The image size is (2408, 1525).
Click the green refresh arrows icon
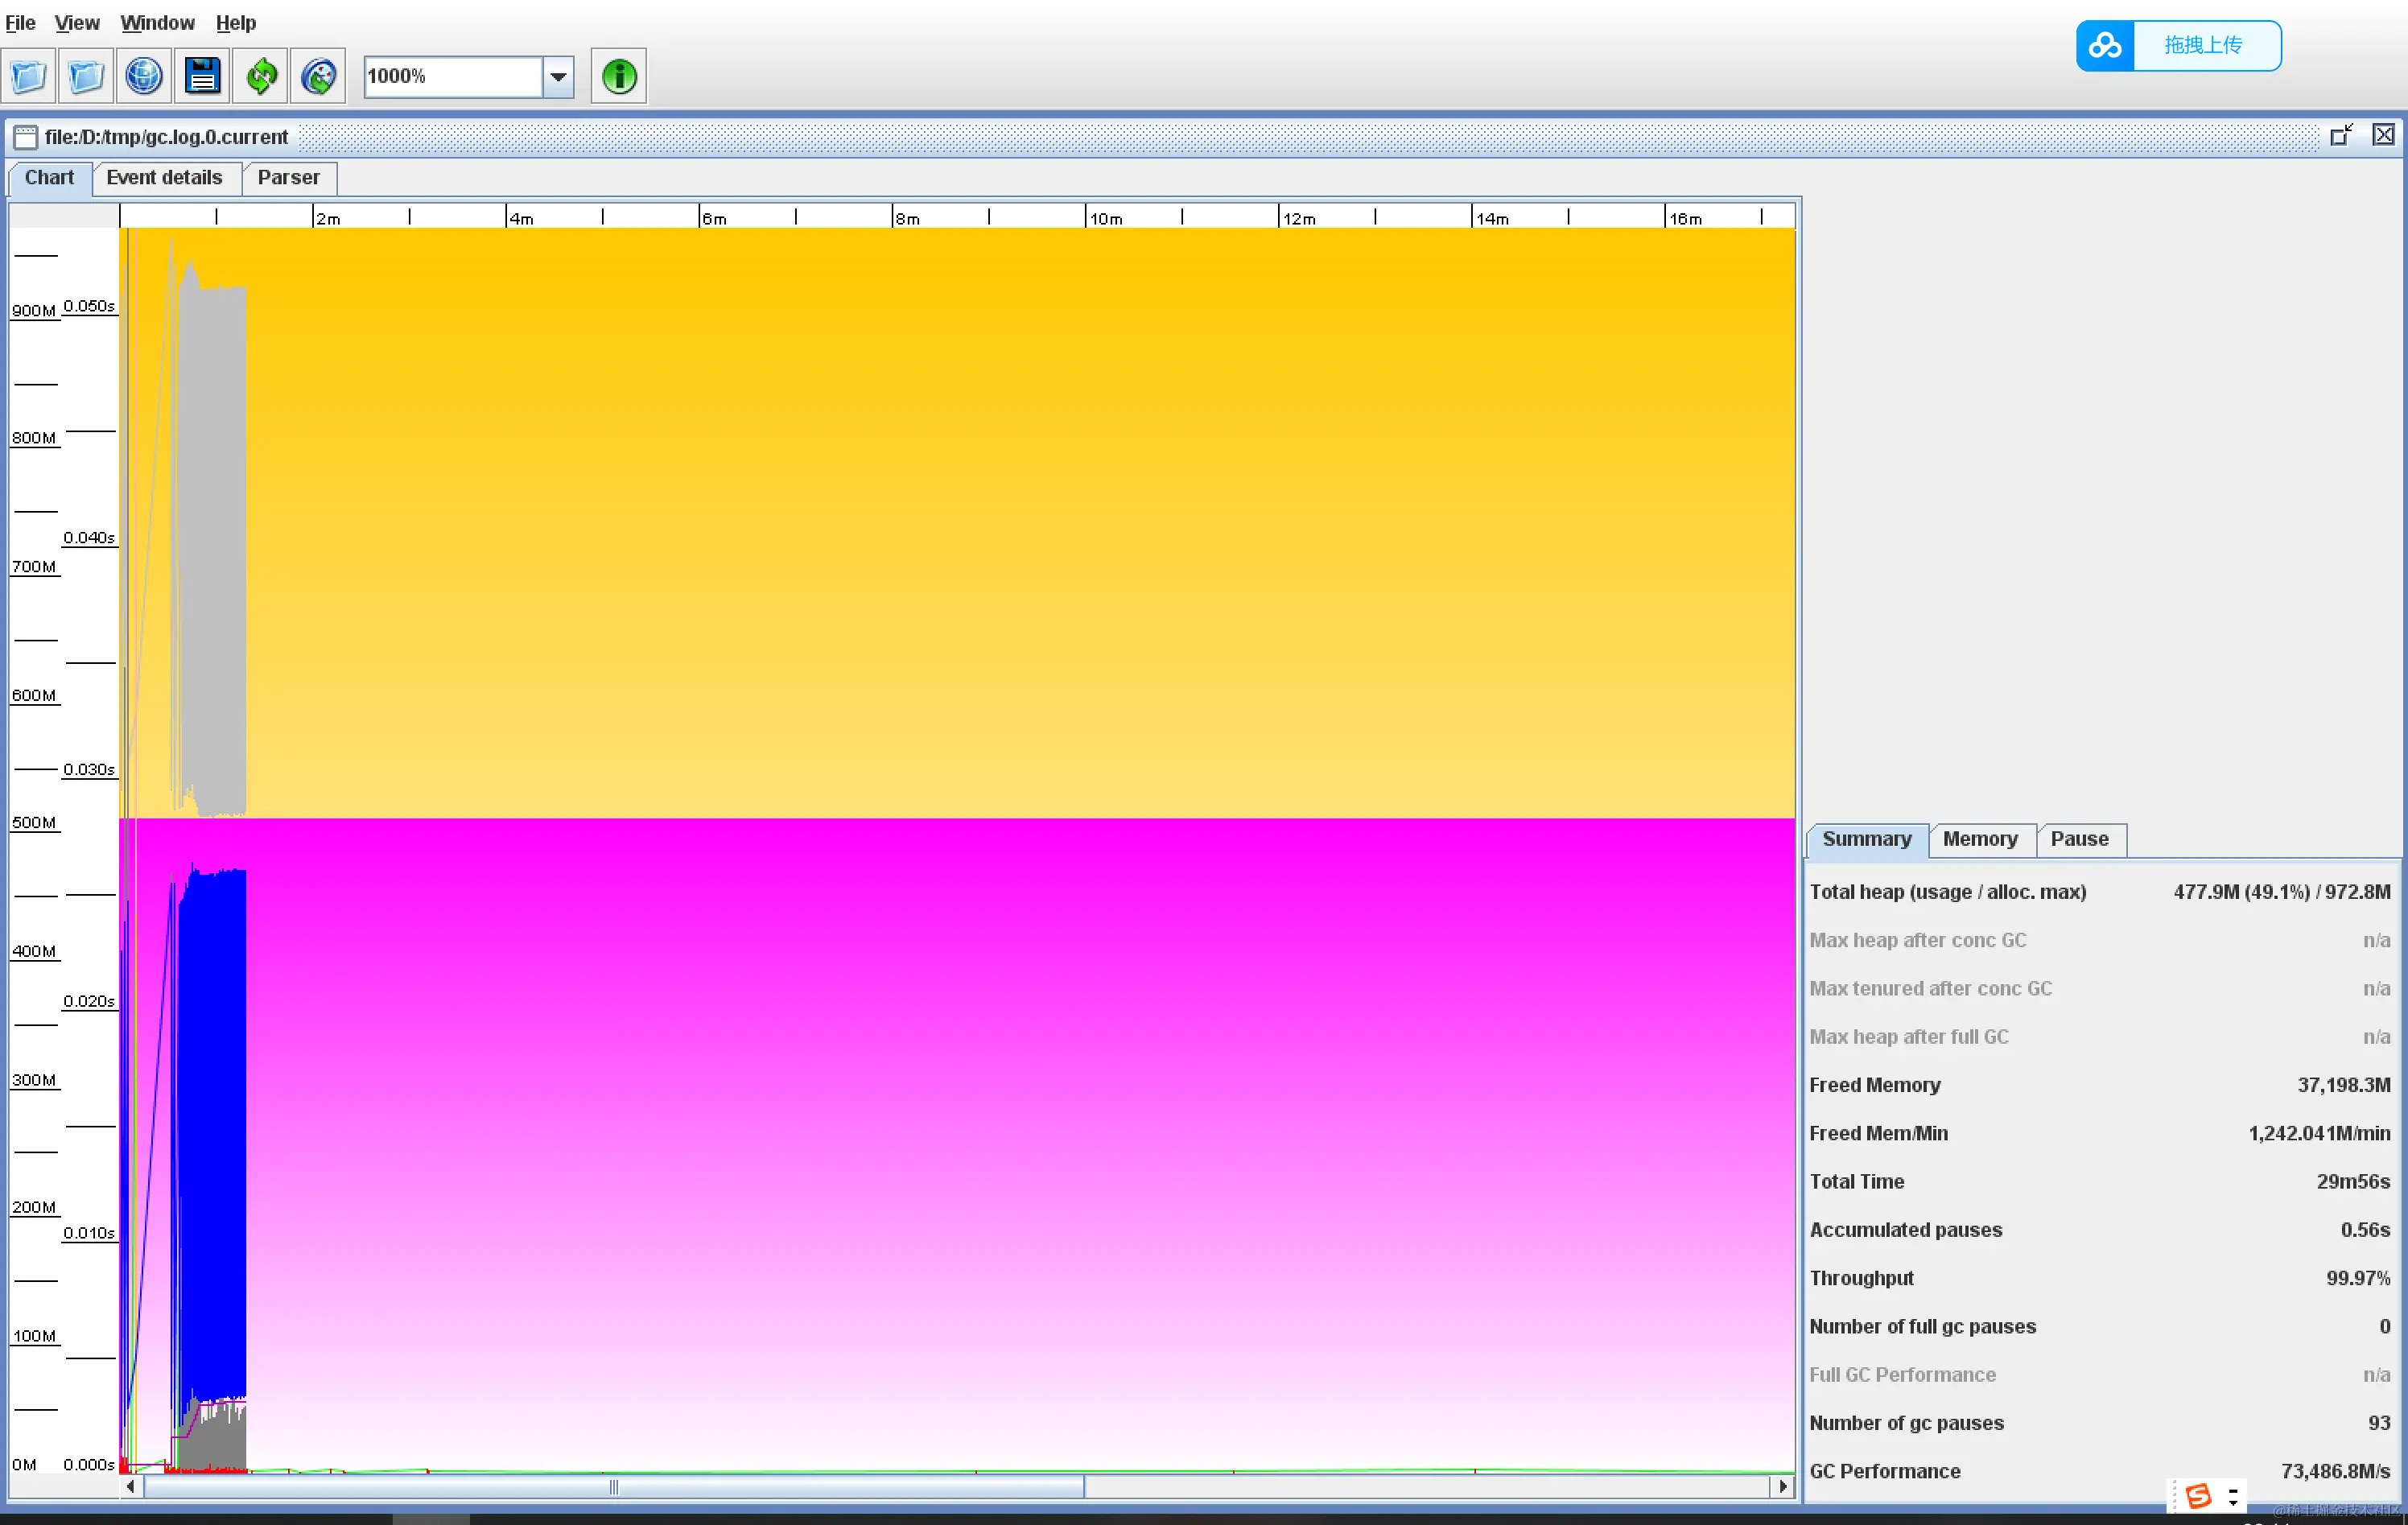pos(261,76)
